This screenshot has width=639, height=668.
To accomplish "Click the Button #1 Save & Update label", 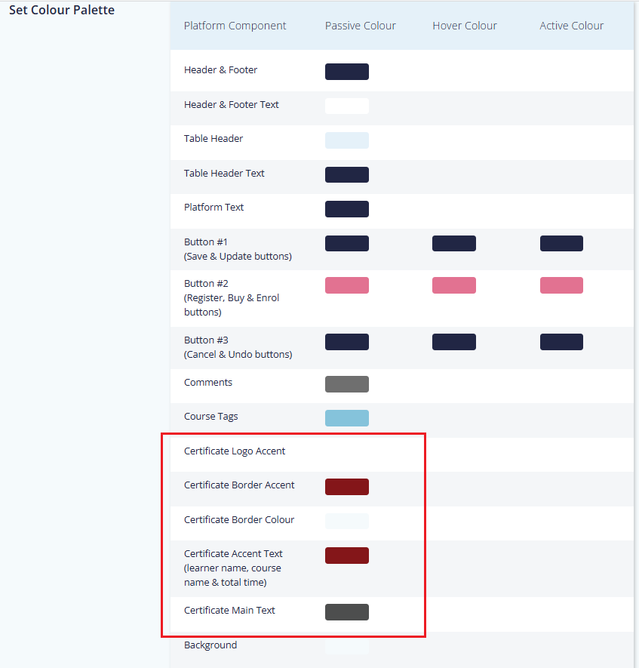I will [238, 249].
